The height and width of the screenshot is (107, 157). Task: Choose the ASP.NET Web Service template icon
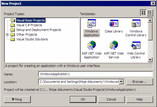click(x=114, y=45)
